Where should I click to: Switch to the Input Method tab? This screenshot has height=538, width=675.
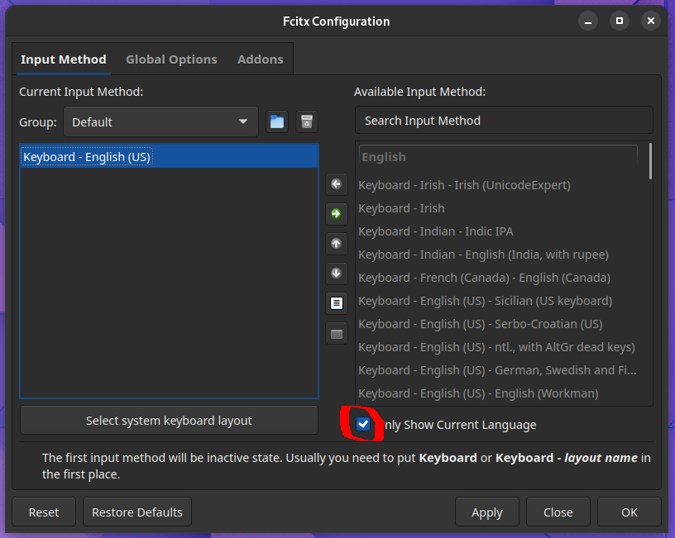pos(64,60)
